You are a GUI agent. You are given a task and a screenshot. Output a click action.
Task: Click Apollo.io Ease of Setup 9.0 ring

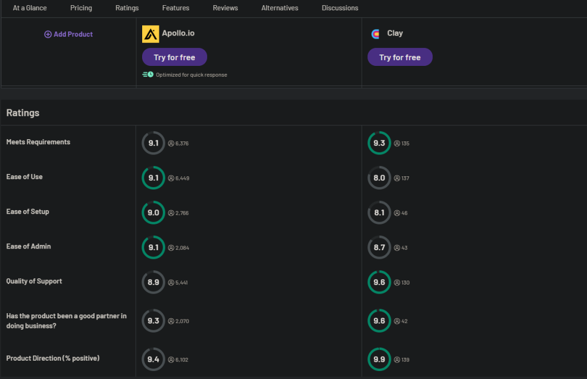154,212
